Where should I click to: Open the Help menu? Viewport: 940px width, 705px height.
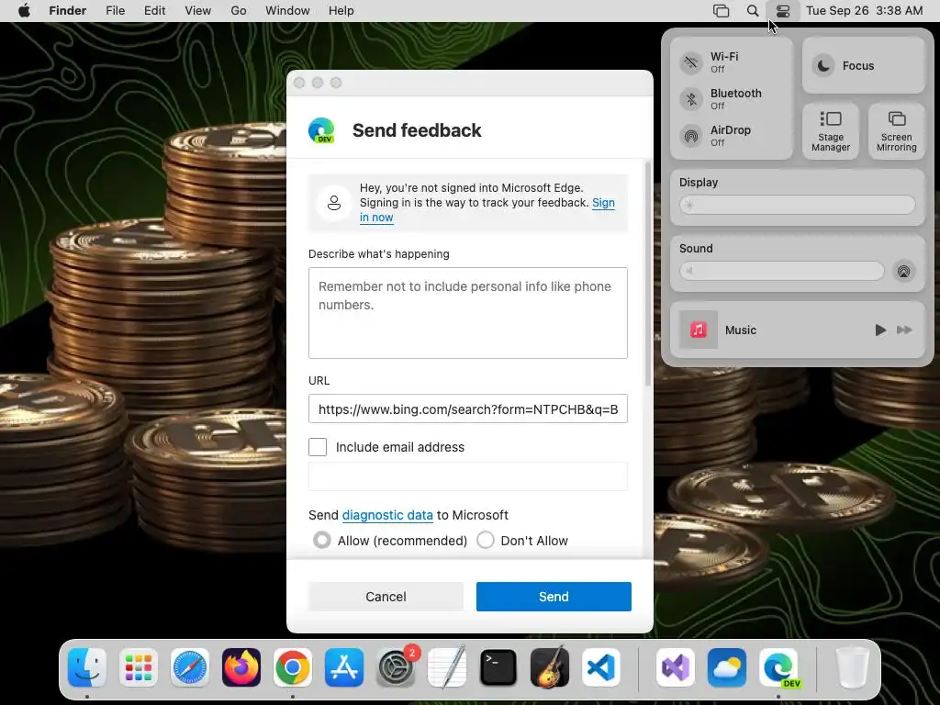341,11
